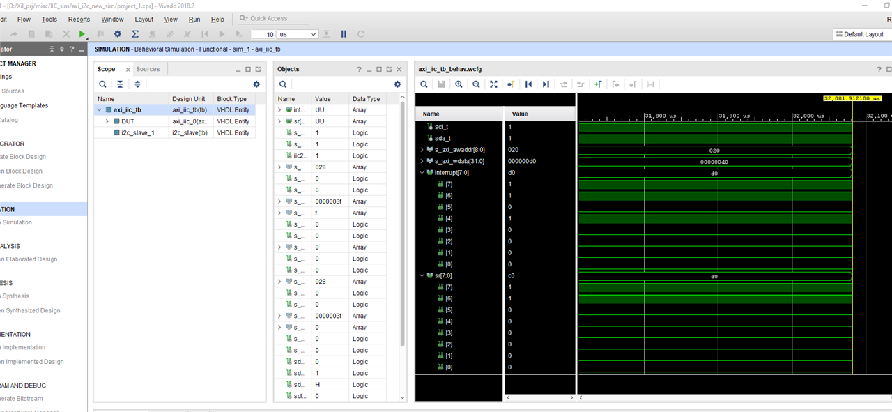This screenshot has height=412, width=892.
Task: Click the waveform Zoom Fit icon
Action: click(493, 84)
